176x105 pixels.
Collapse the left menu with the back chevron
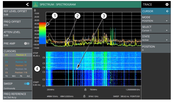point(27,4)
